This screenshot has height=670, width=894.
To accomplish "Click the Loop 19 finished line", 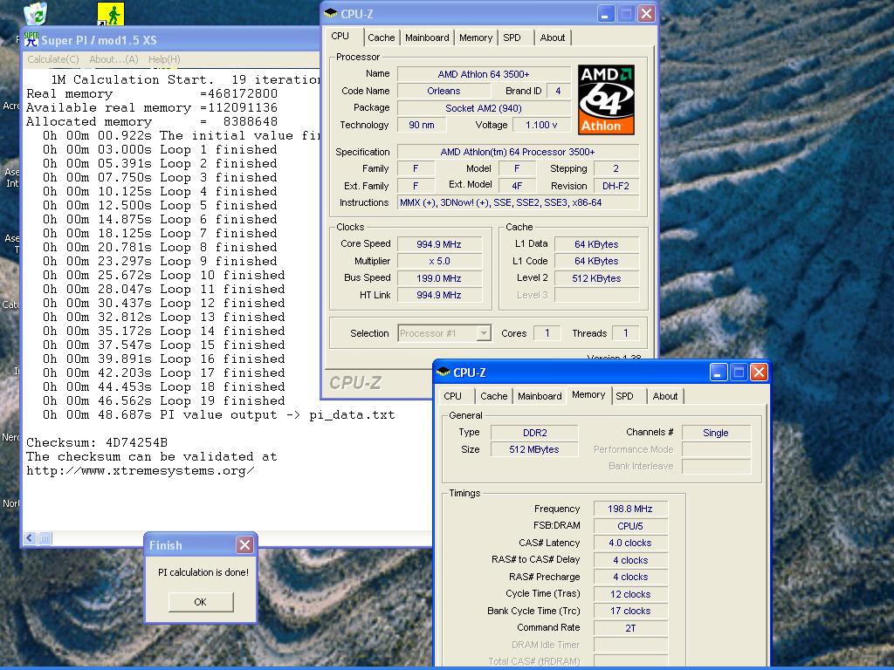I will coord(163,400).
